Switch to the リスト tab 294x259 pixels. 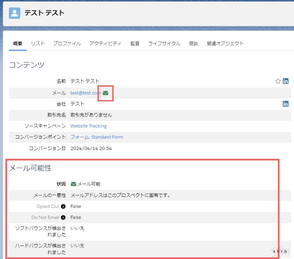coord(38,44)
